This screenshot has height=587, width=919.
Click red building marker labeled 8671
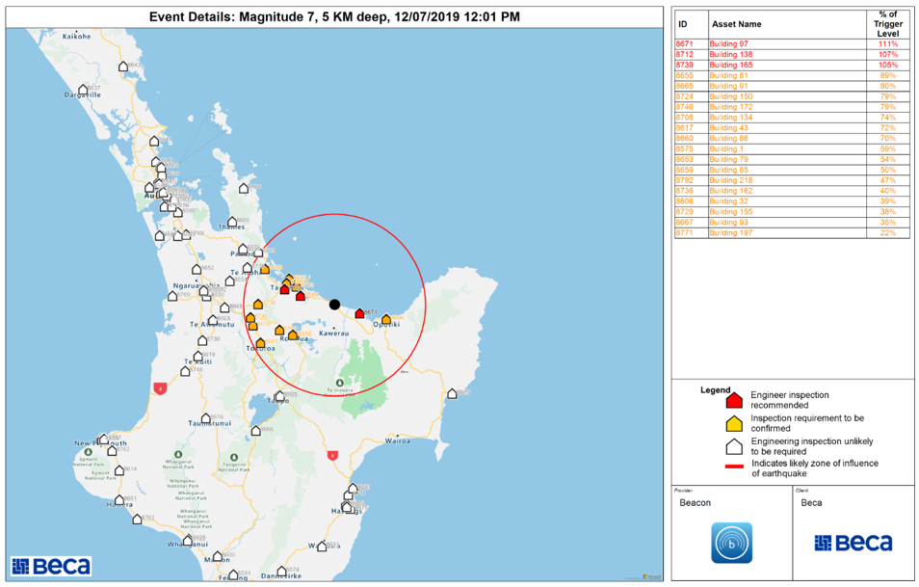[x=359, y=313]
